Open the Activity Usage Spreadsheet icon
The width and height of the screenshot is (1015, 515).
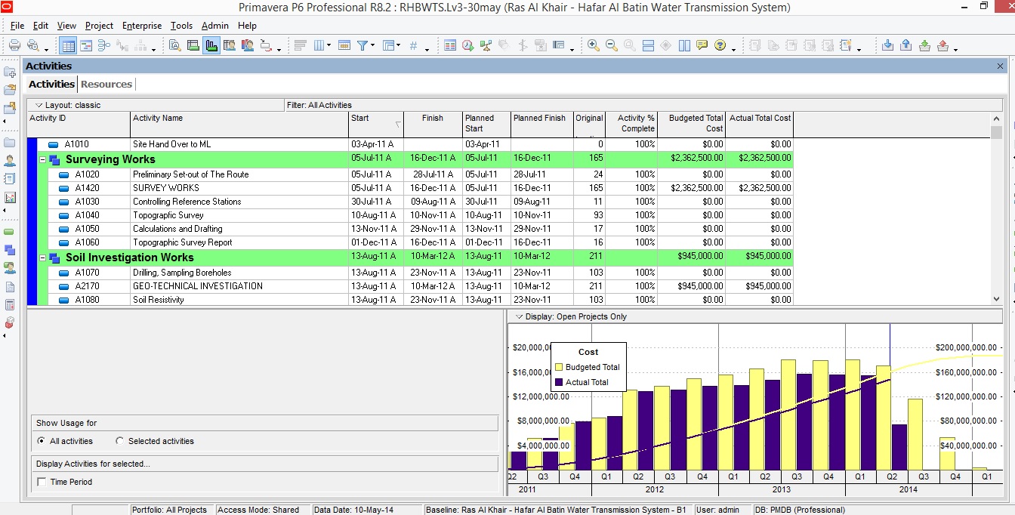[x=193, y=45]
